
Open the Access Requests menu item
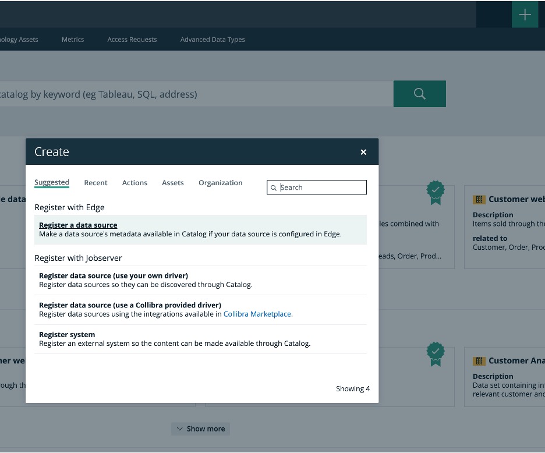132,40
